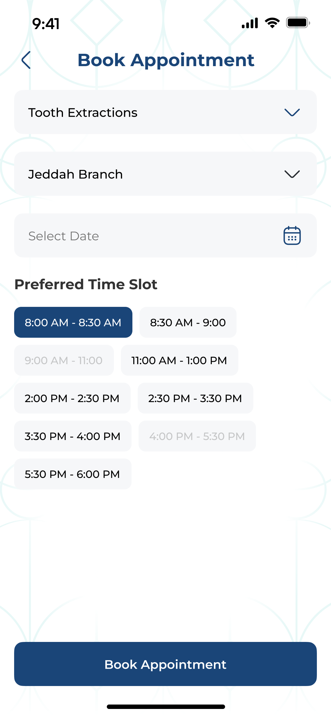Open the Tooth Extractions service dropdown
Image resolution: width=331 pixels, height=716 pixels.
[165, 112]
